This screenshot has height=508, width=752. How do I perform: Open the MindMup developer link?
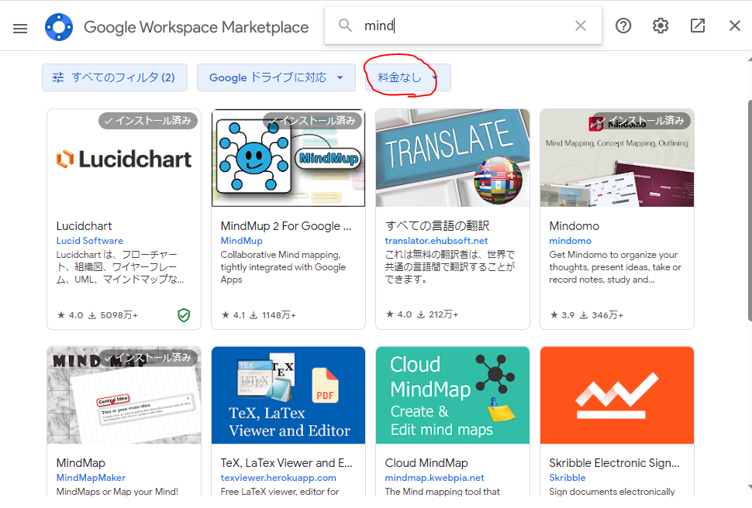point(241,241)
